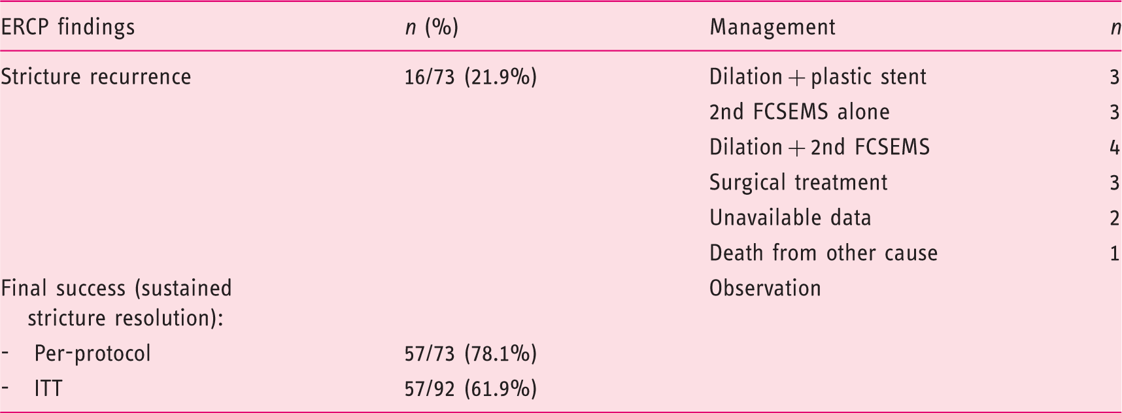Select count 2 beside Unavailable data

click(x=1115, y=218)
